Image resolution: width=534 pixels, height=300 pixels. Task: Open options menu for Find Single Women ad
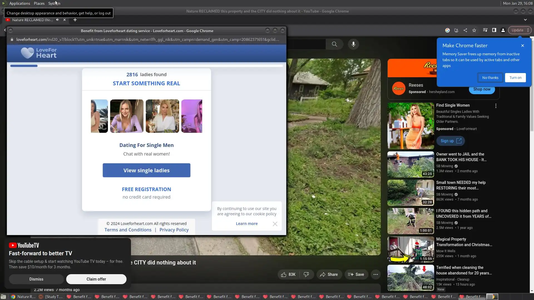(496, 106)
